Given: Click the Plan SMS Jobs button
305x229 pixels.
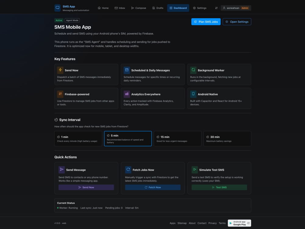Looking at the screenshot, I should click(x=206, y=22).
